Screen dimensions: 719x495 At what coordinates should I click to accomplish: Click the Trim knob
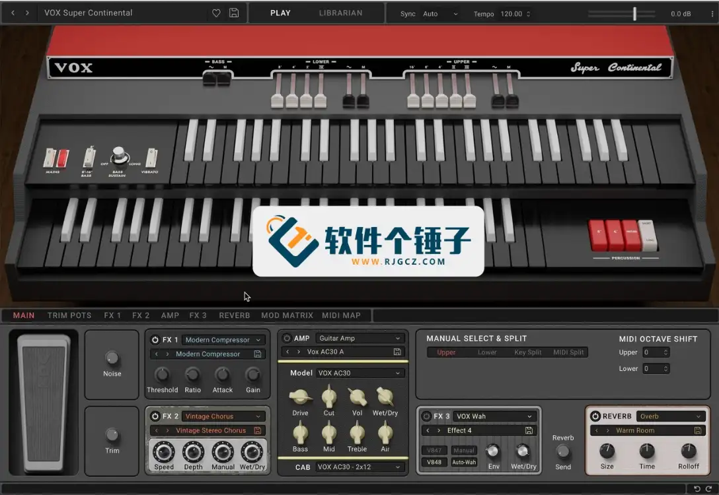pyautogui.click(x=112, y=434)
